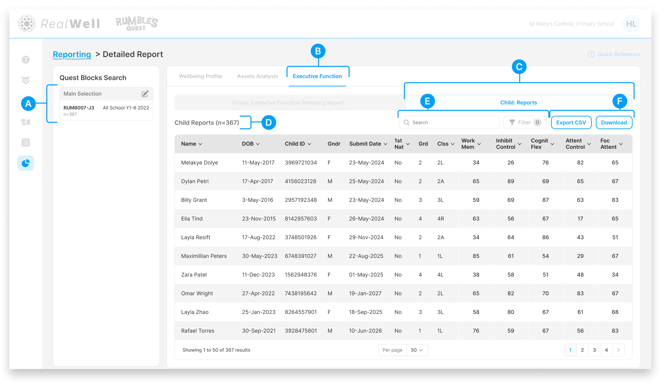The image size is (665, 392).
Task: Switch to the Wellbeing Profile tab
Action: [200, 76]
